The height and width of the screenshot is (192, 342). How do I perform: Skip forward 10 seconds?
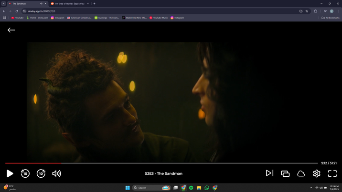tap(41, 173)
